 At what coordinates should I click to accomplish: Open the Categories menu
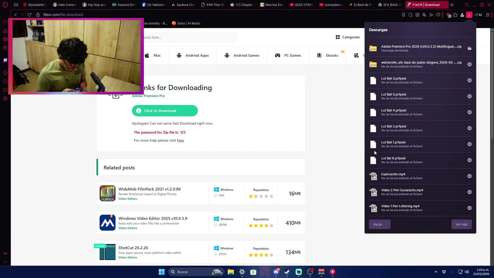[347, 37]
